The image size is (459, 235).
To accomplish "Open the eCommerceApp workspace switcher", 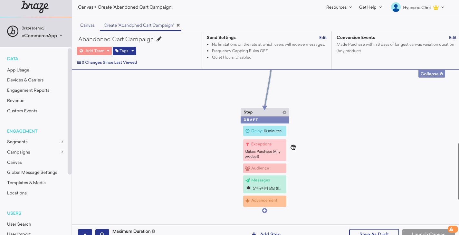I will 42,36.
